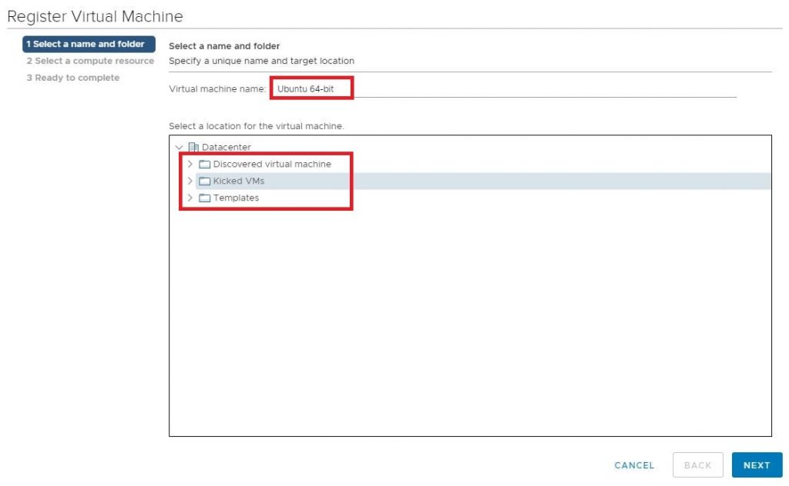The width and height of the screenshot is (789, 486).
Task: Select the Datacenter label as location
Action: [x=226, y=147]
